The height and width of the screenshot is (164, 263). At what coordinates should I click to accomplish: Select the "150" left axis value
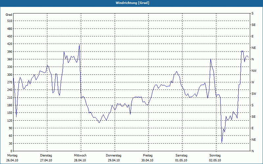tap(10, 113)
